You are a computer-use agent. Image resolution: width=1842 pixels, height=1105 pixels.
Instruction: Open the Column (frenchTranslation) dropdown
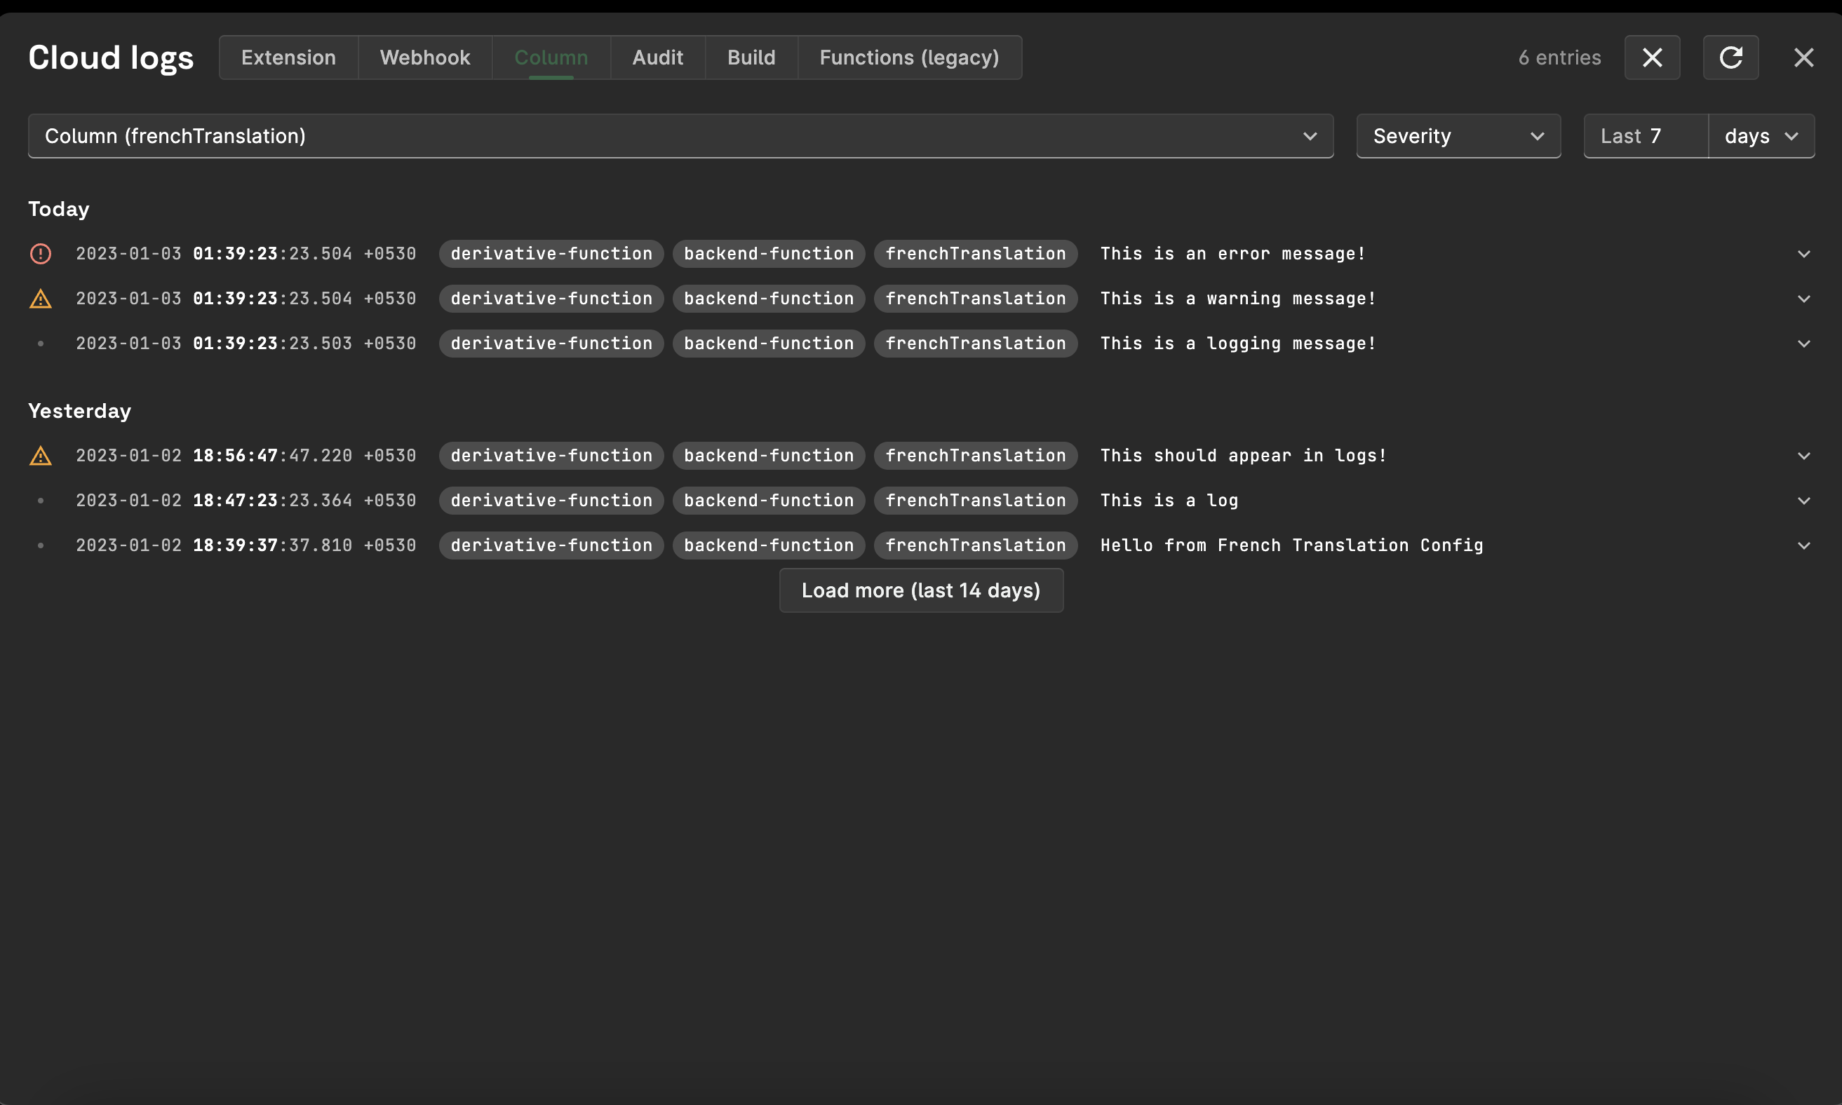click(680, 136)
